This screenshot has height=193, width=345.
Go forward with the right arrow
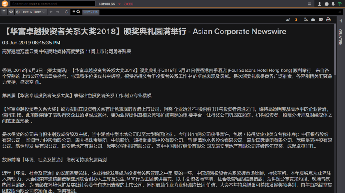click(58, 12)
